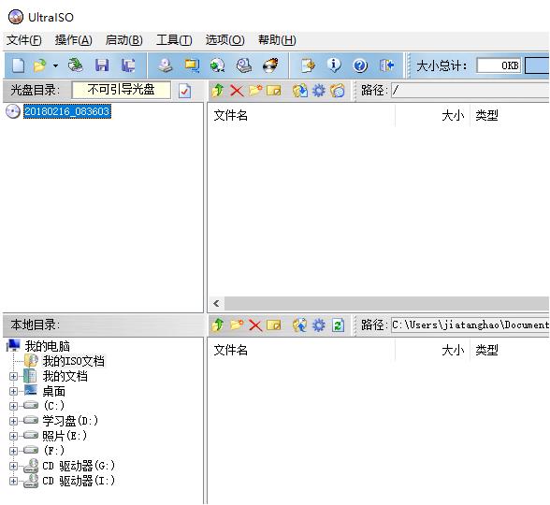
Task: Save the image using the floppy disk icon
Action: [x=102, y=65]
